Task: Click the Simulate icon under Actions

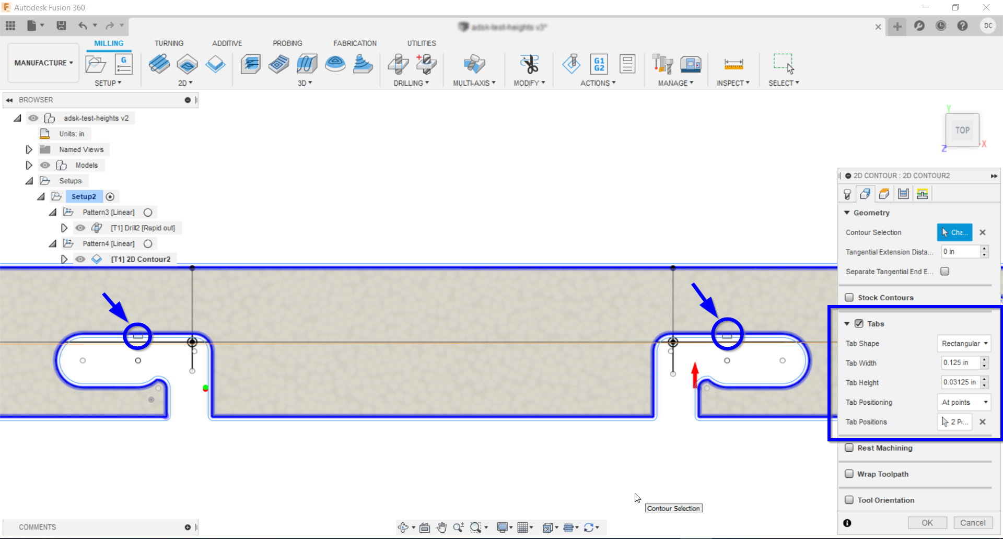Action: point(572,64)
